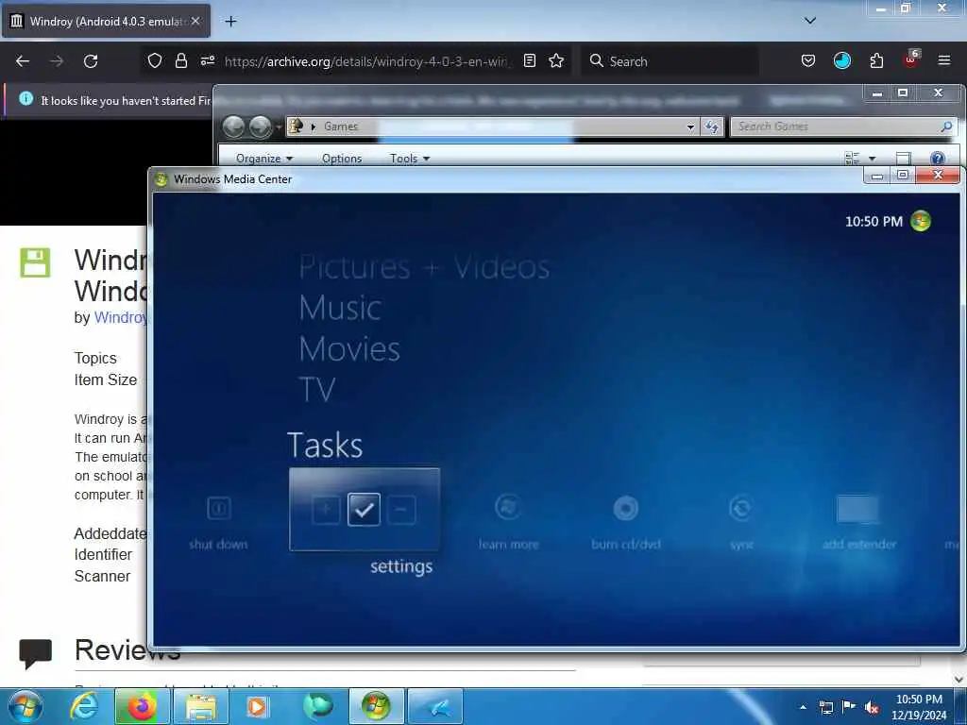Screen dimensions: 967x725
Task: Open learn more task in Media Center
Action: point(509,523)
